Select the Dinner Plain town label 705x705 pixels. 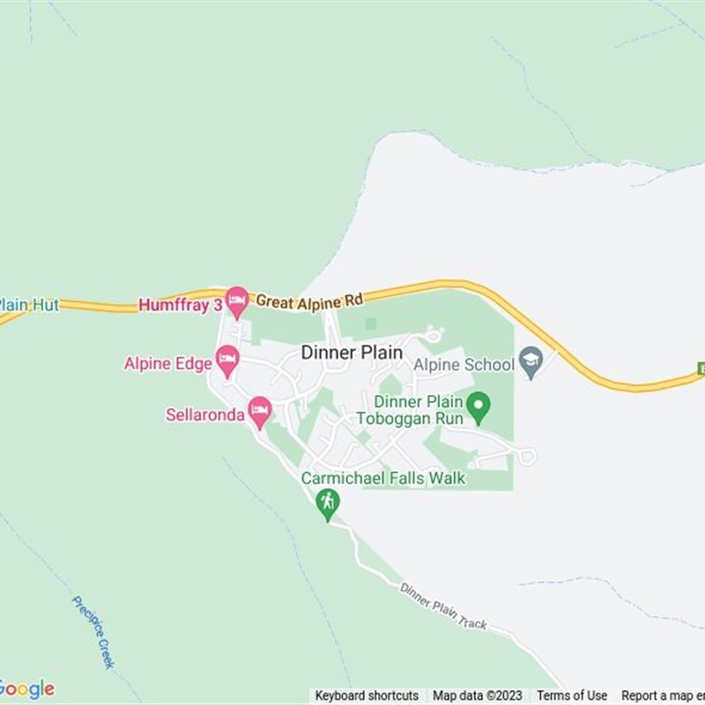[352, 352]
